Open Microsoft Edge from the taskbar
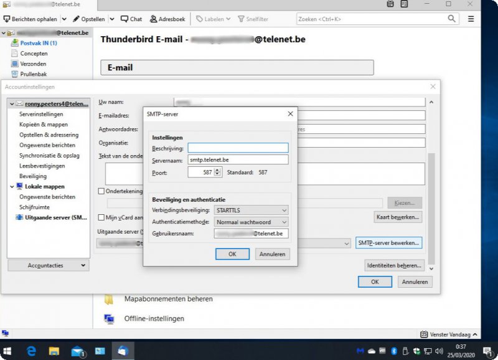 click(31, 351)
